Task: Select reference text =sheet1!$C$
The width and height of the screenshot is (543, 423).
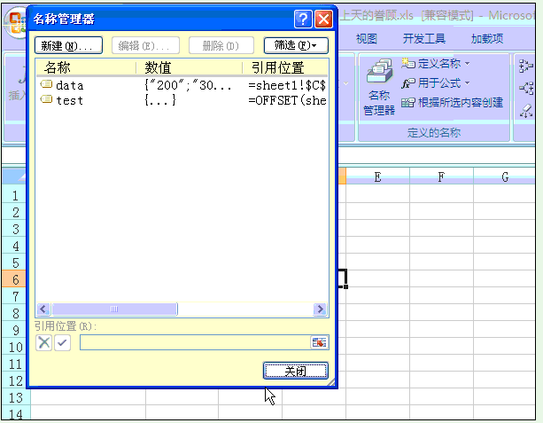Action: click(287, 85)
